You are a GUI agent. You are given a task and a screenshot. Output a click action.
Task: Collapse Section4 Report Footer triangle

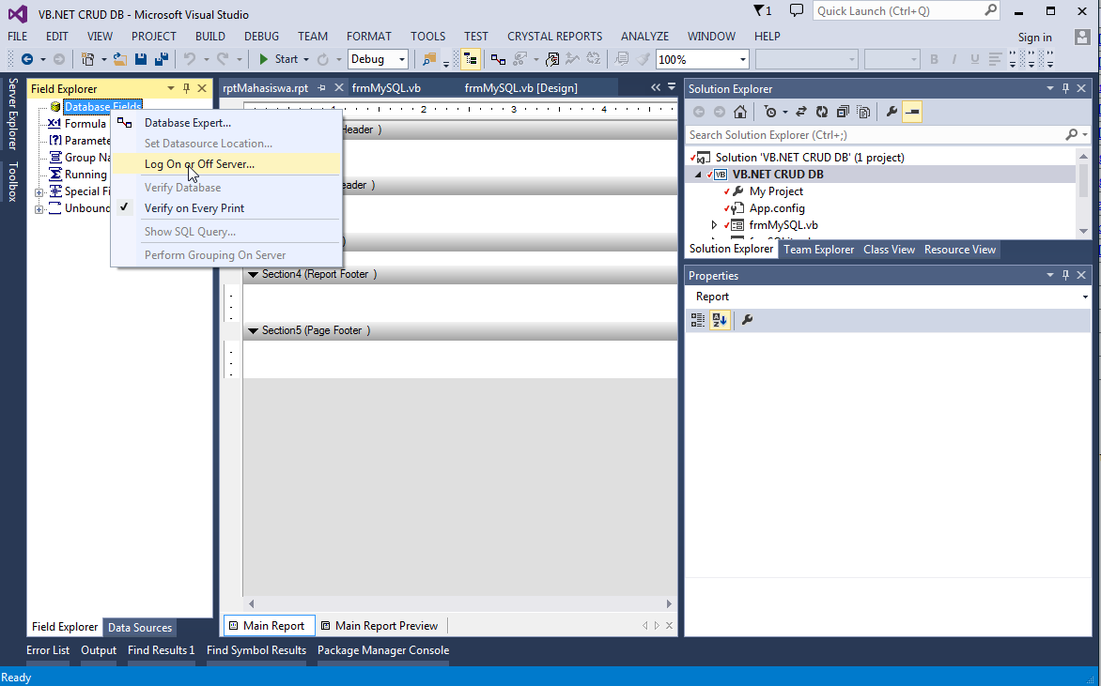point(254,275)
